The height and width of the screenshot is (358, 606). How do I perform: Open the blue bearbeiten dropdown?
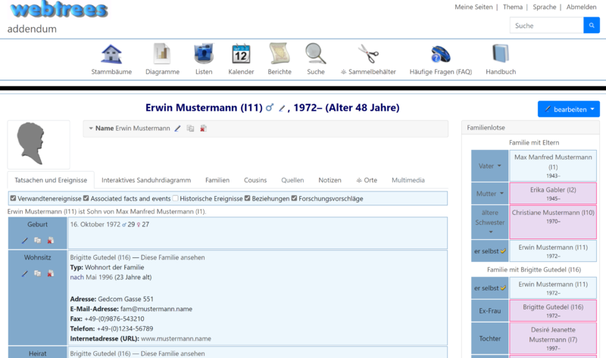click(568, 110)
